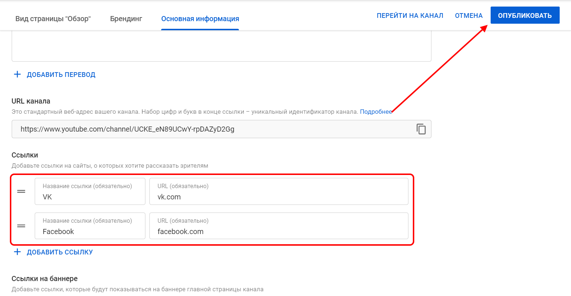Click inside the channel URL address box
This screenshot has width=571, height=296.
[x=212, y=129]
